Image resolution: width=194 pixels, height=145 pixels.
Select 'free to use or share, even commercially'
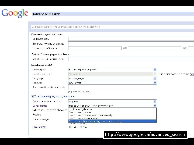(x=112, y=115)
